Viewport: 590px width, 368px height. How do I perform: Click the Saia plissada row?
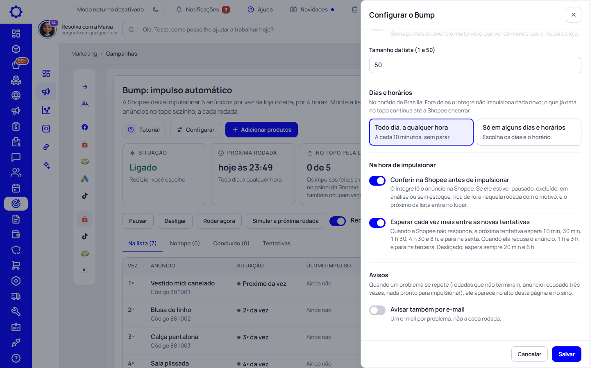point(242,361)
